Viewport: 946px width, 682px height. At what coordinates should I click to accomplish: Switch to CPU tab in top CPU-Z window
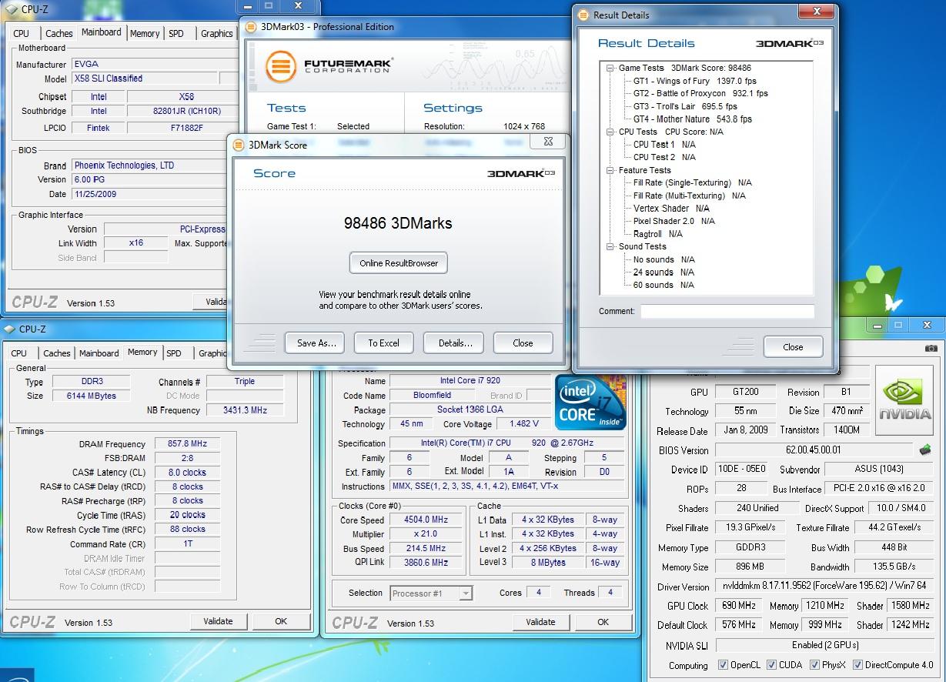click(22, 33)
